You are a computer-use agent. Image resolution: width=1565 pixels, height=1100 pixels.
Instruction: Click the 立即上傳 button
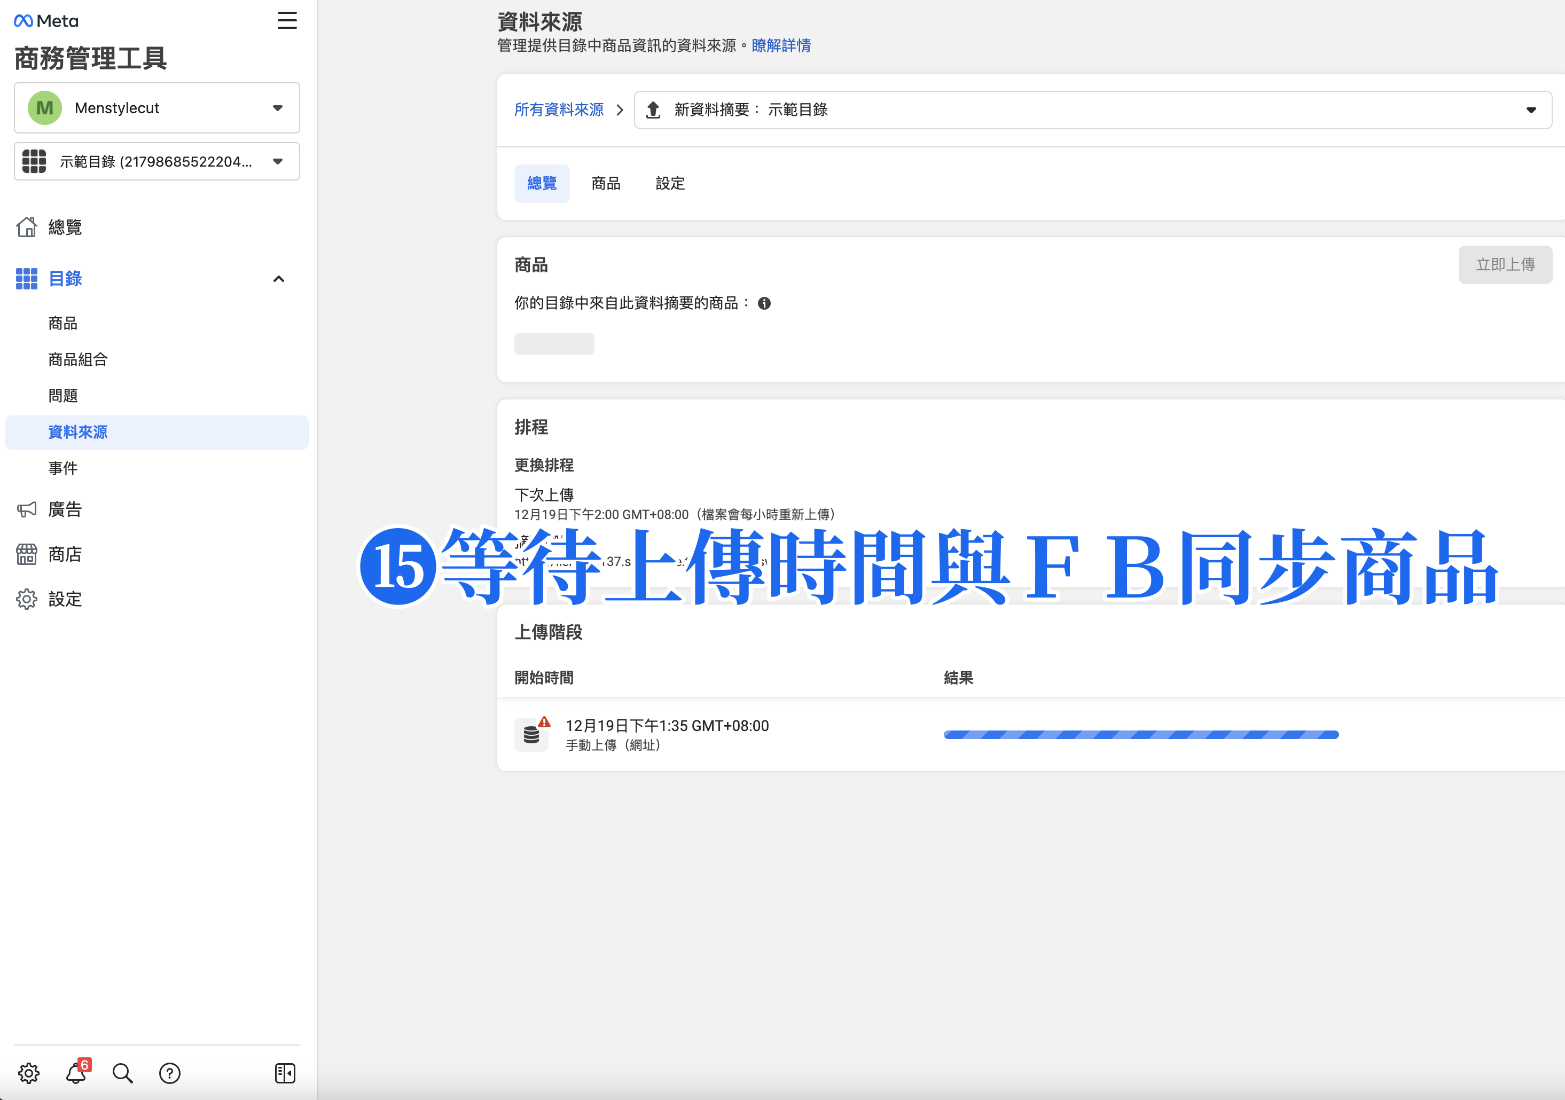(x=1505, y=264)
